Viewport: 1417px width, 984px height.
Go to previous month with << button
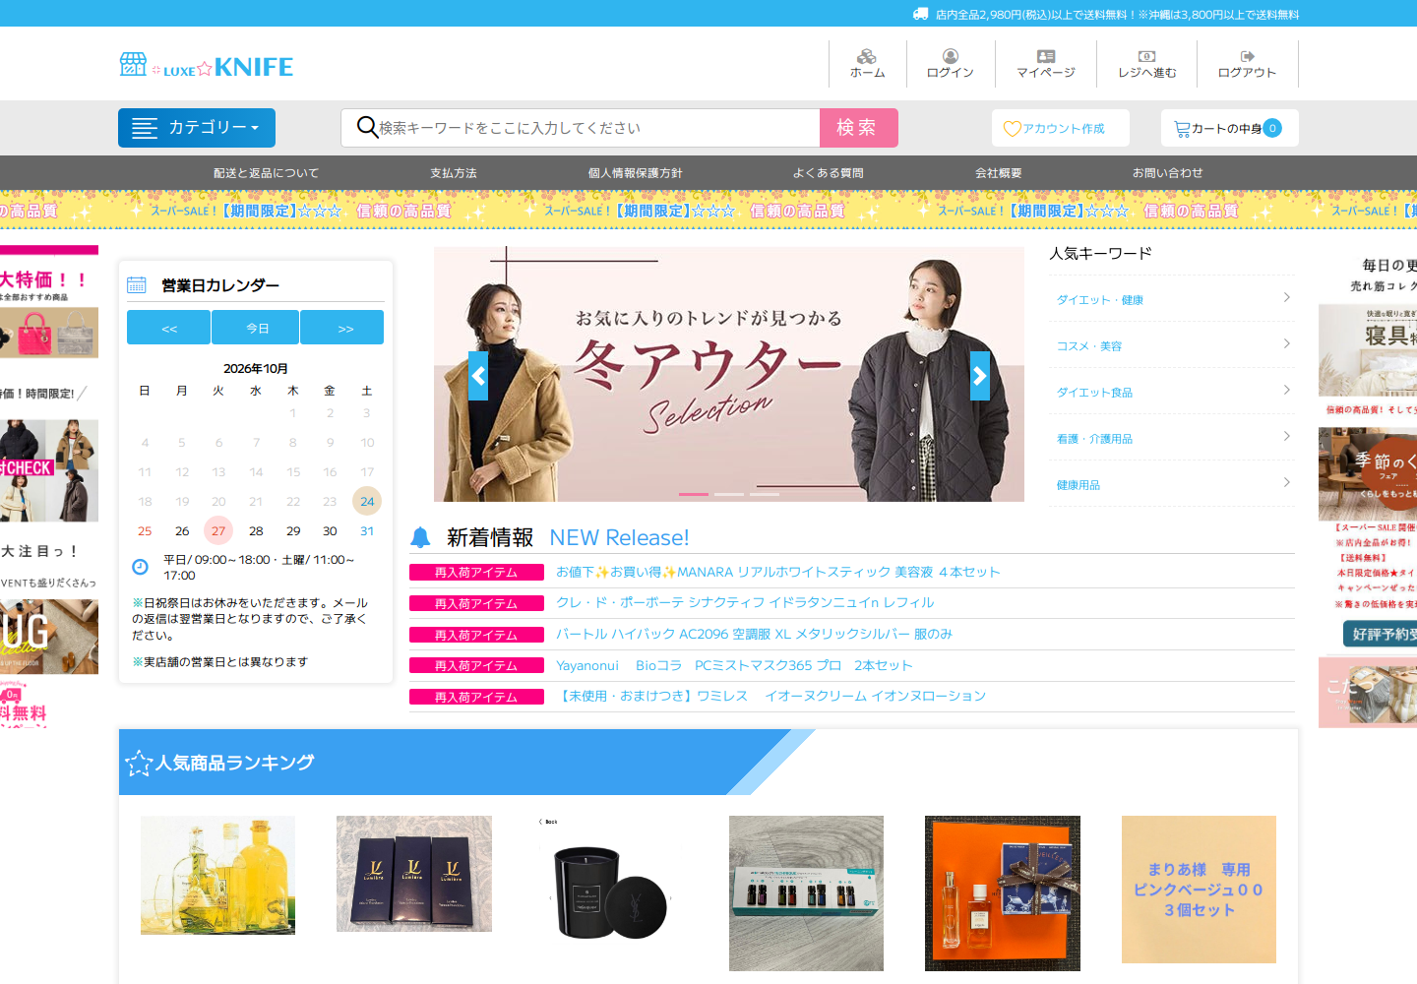pos(168,328)
